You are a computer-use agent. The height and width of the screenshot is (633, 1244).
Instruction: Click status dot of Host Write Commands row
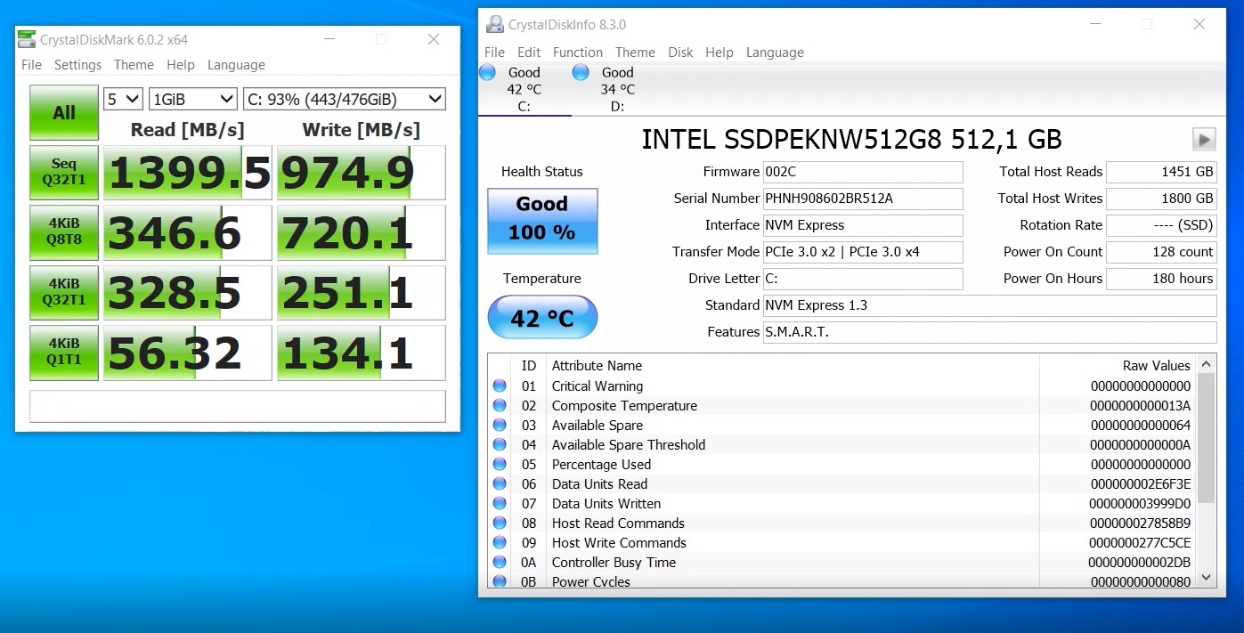click(500, 542)
